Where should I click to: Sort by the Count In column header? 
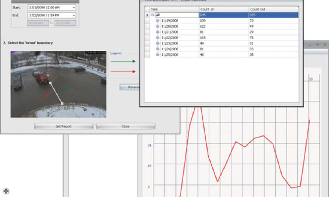click(224, 9)
